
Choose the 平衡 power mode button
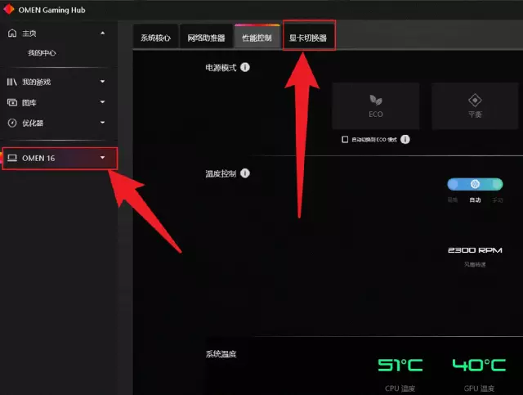[475, 105]
